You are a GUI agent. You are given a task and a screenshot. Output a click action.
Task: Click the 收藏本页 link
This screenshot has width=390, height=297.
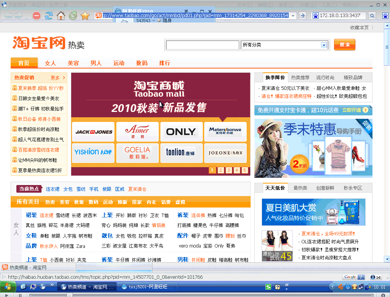click(x=359, y=28)
